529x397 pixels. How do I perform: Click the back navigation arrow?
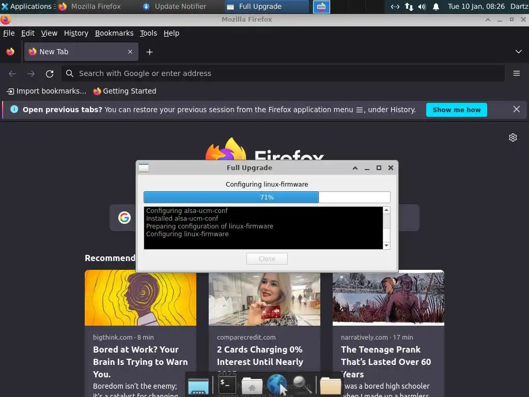click(12, 73)
